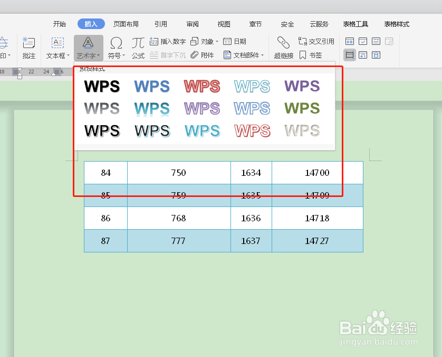
Task: Open the 章节 tab
Action: 255,24
